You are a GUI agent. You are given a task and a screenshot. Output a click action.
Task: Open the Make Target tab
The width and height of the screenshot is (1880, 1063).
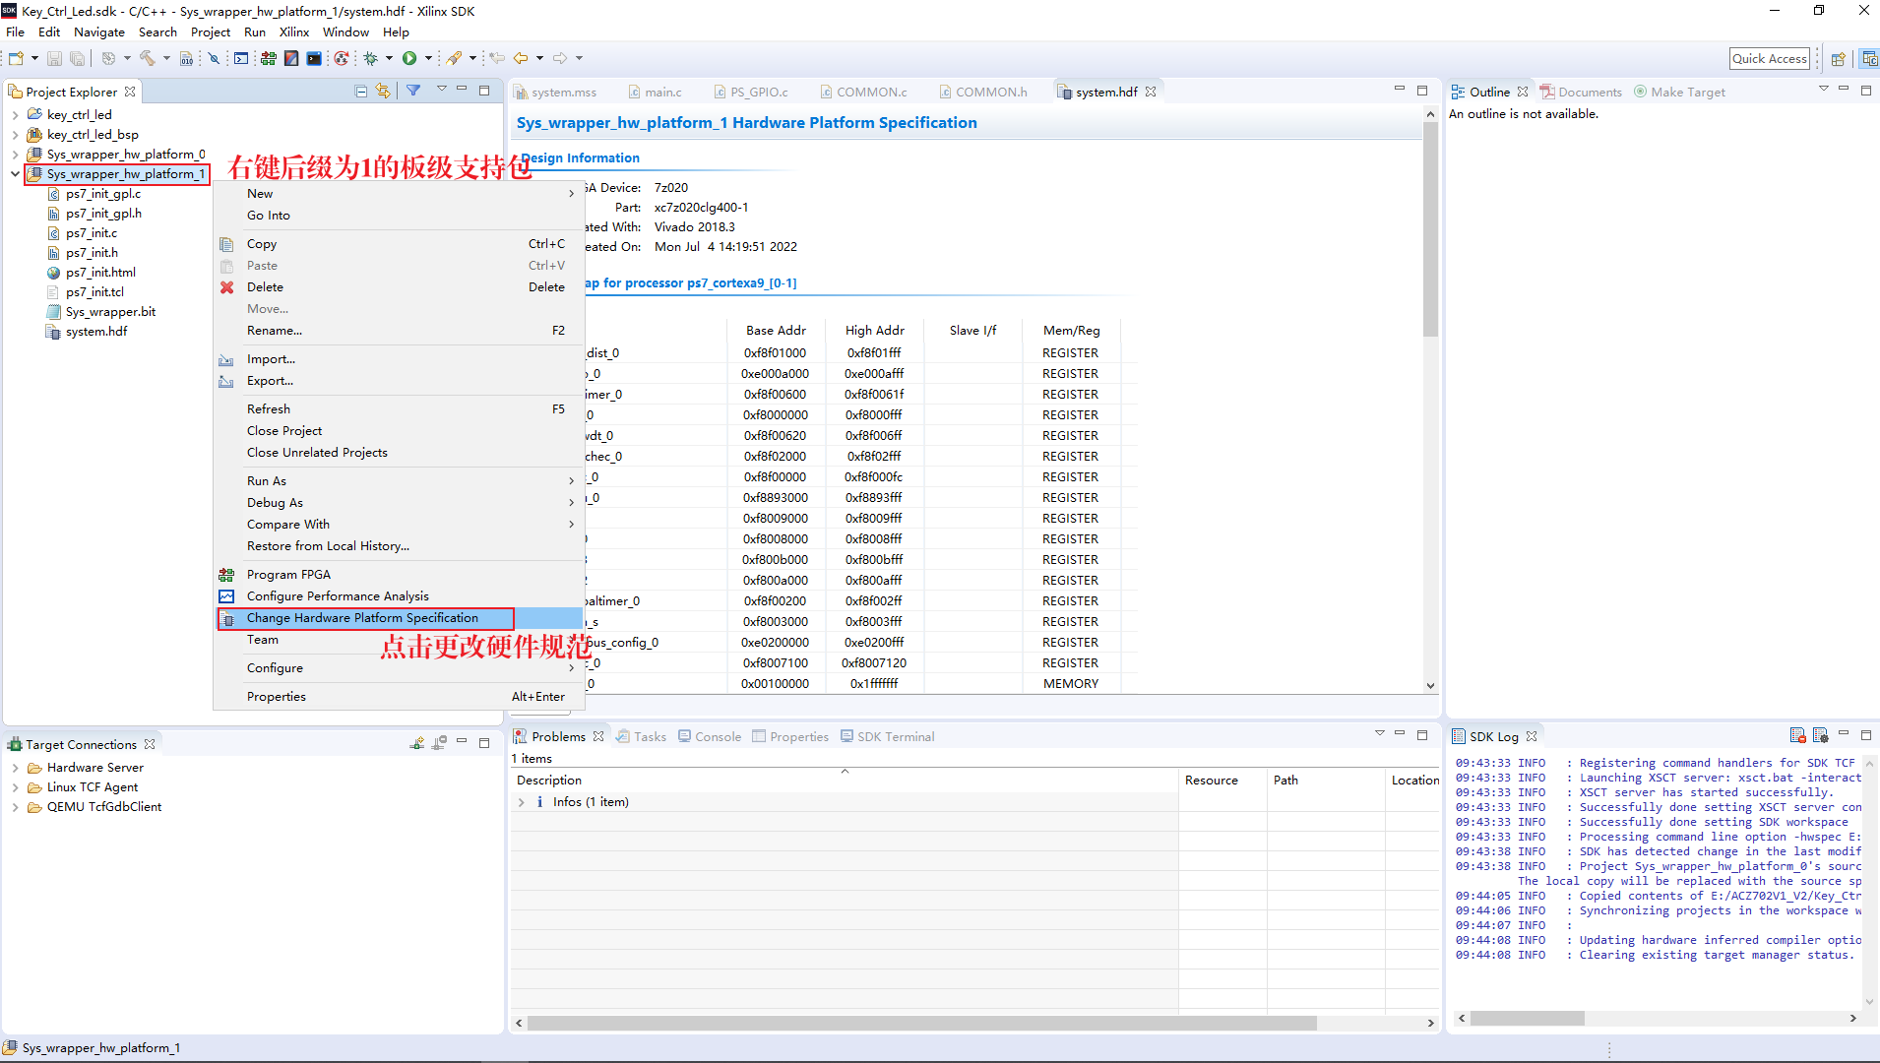pyautogui.click(x=1679, y=92)
